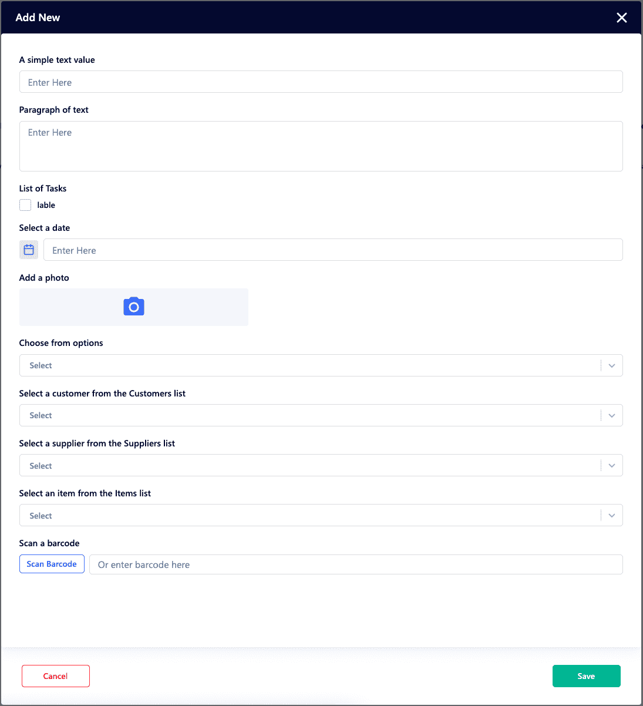Click into the Paragraph of text area
Image resolution: width=643 pixels, height=706 pixels.
tap(321, 146)
